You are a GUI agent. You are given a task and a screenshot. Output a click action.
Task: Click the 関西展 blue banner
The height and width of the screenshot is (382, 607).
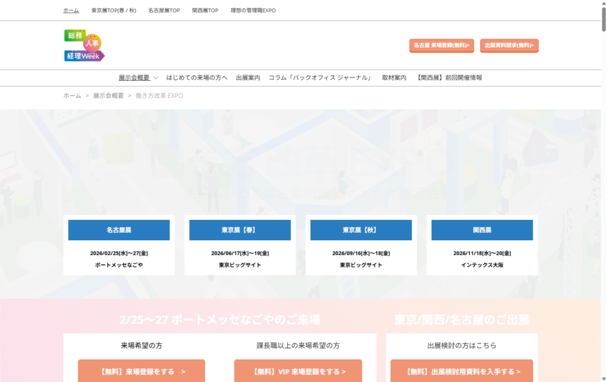tap(482, 230)
